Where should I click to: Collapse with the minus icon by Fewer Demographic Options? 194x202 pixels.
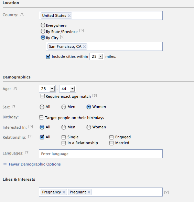point(5,164)
